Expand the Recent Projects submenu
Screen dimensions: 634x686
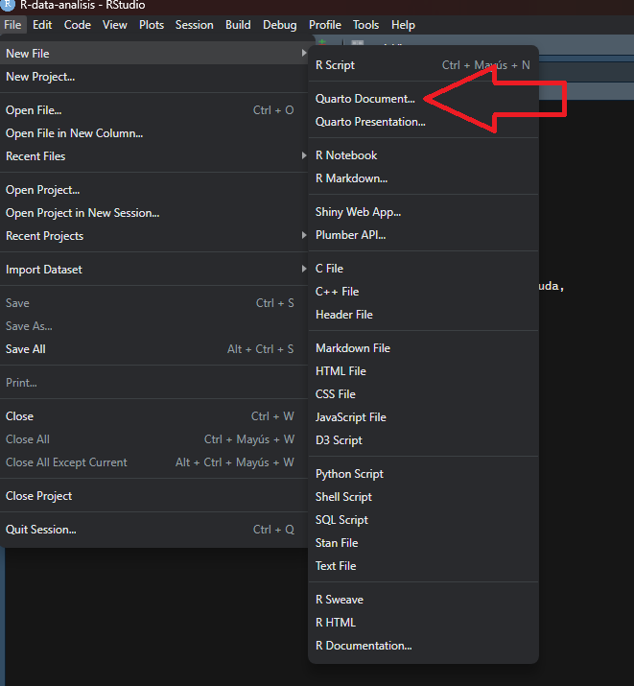pyautogui.click(x=304, y=236)
